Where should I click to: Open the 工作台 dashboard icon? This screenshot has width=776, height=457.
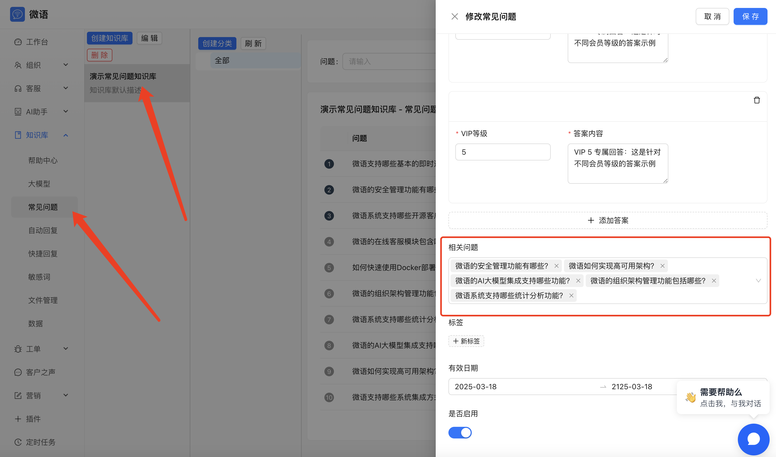(x=17, y=42)
